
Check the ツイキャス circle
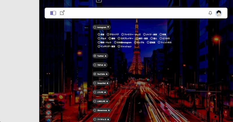(x=95, y=119)
